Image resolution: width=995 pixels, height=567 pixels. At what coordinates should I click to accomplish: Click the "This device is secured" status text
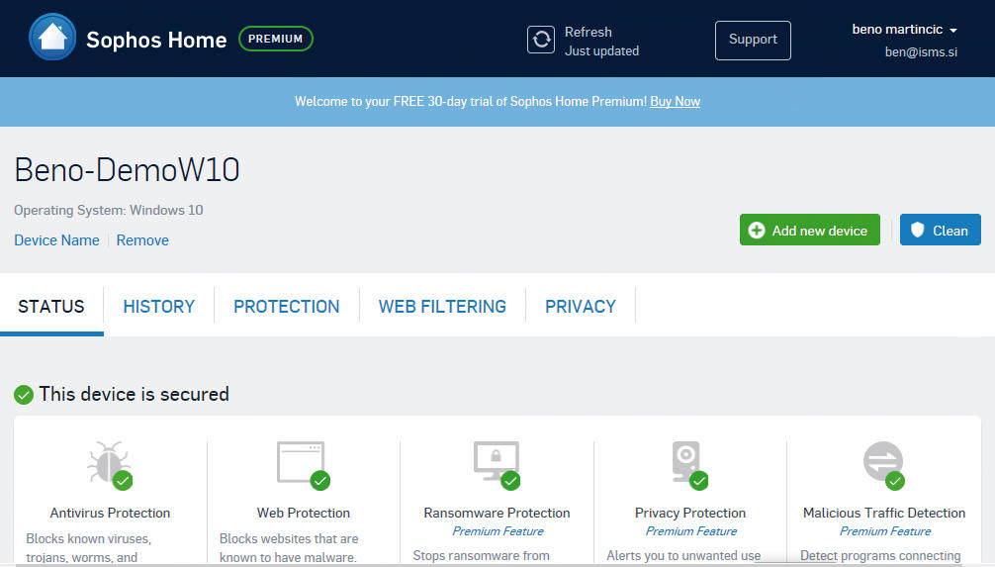tap(134, 394)
